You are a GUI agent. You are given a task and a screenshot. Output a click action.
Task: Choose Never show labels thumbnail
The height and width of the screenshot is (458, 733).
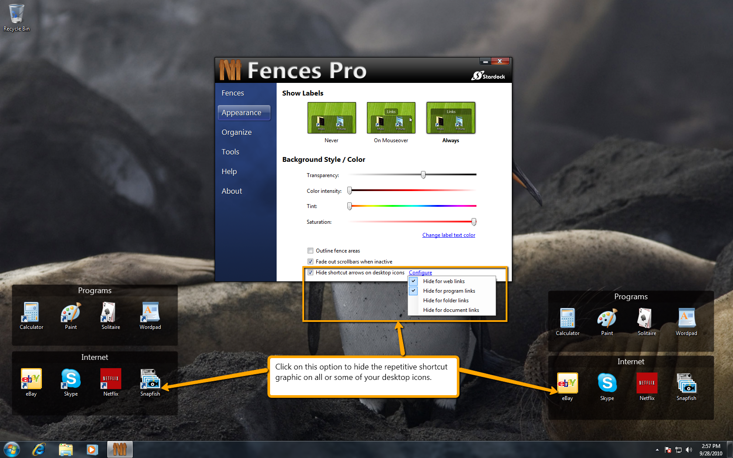[332, 118]
